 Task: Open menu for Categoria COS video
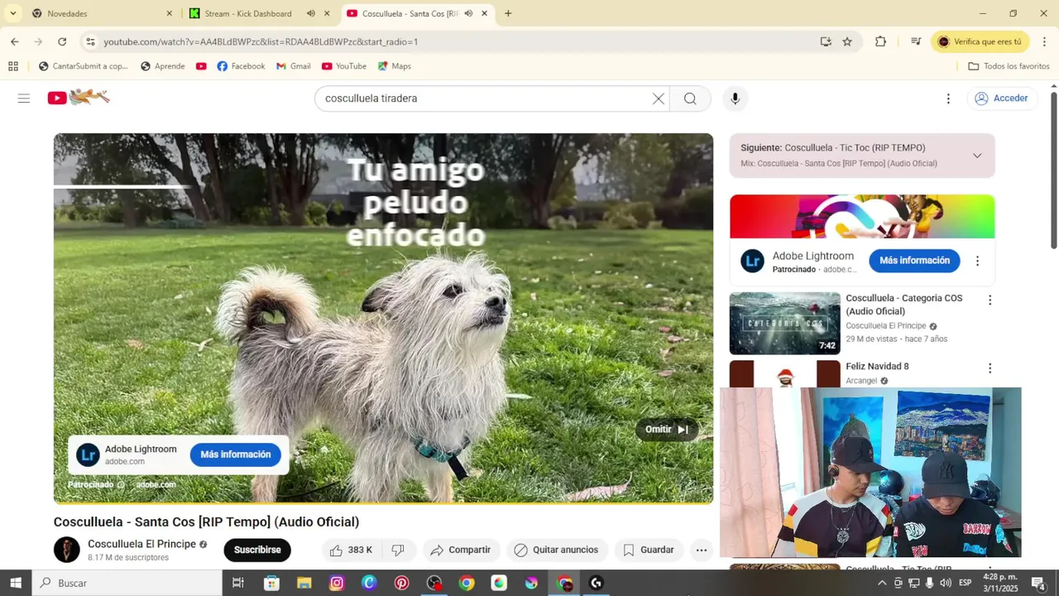(990, 300)
